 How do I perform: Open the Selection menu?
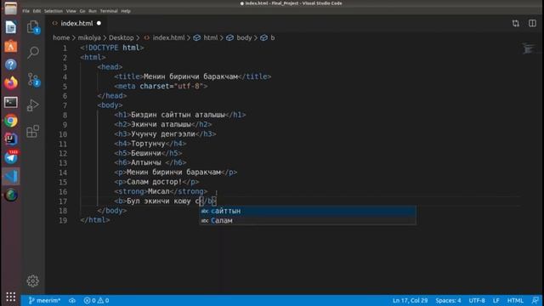(x=54, y=11)
